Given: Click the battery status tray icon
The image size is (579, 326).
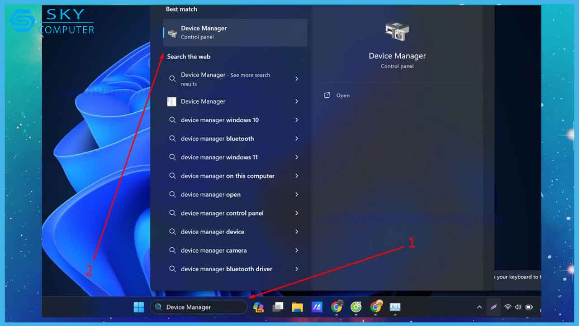Looking at the screenshot, I should (x=529, y=307).
